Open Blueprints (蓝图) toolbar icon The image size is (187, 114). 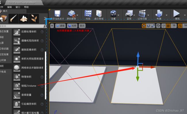[x=129, y=13]
